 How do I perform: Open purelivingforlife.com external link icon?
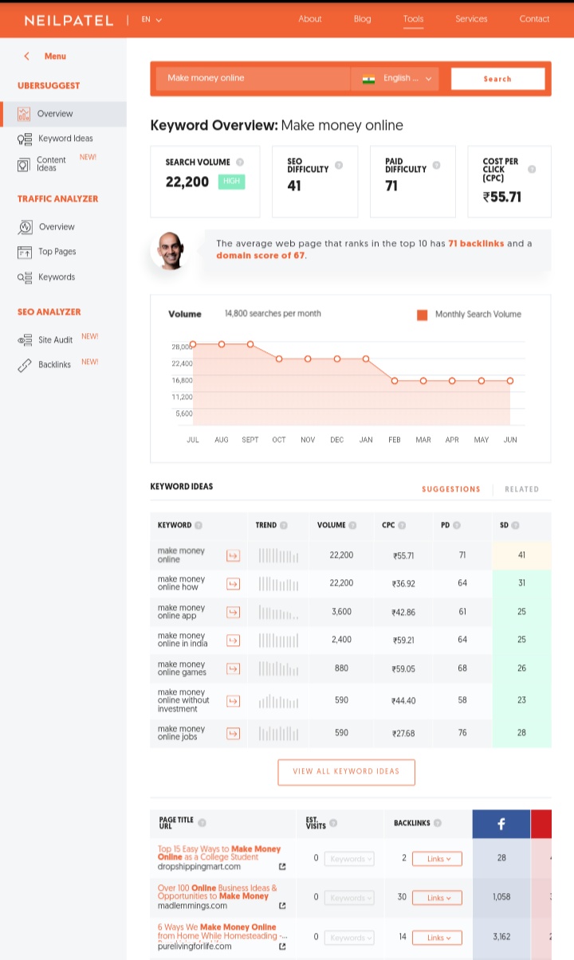[x=282, y=946]
